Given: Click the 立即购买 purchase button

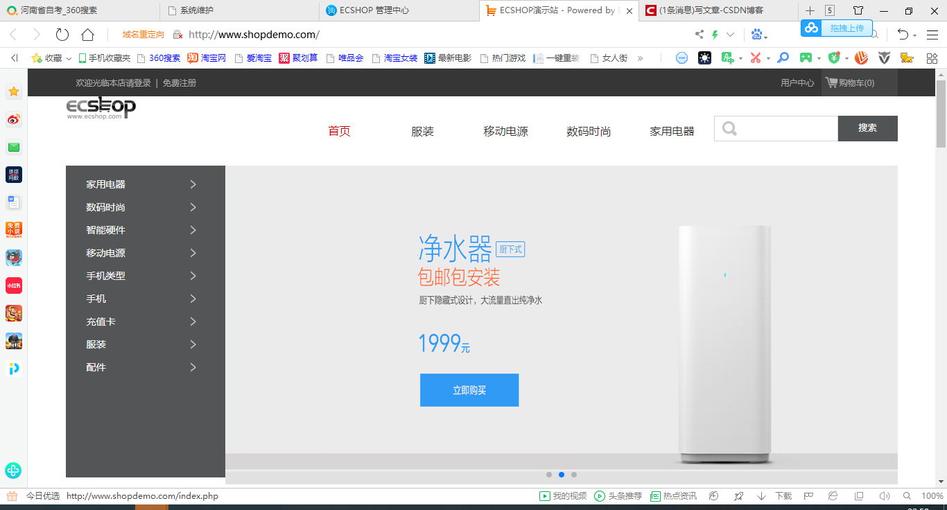Looking at the screenshot, I should tap(469, 390).
